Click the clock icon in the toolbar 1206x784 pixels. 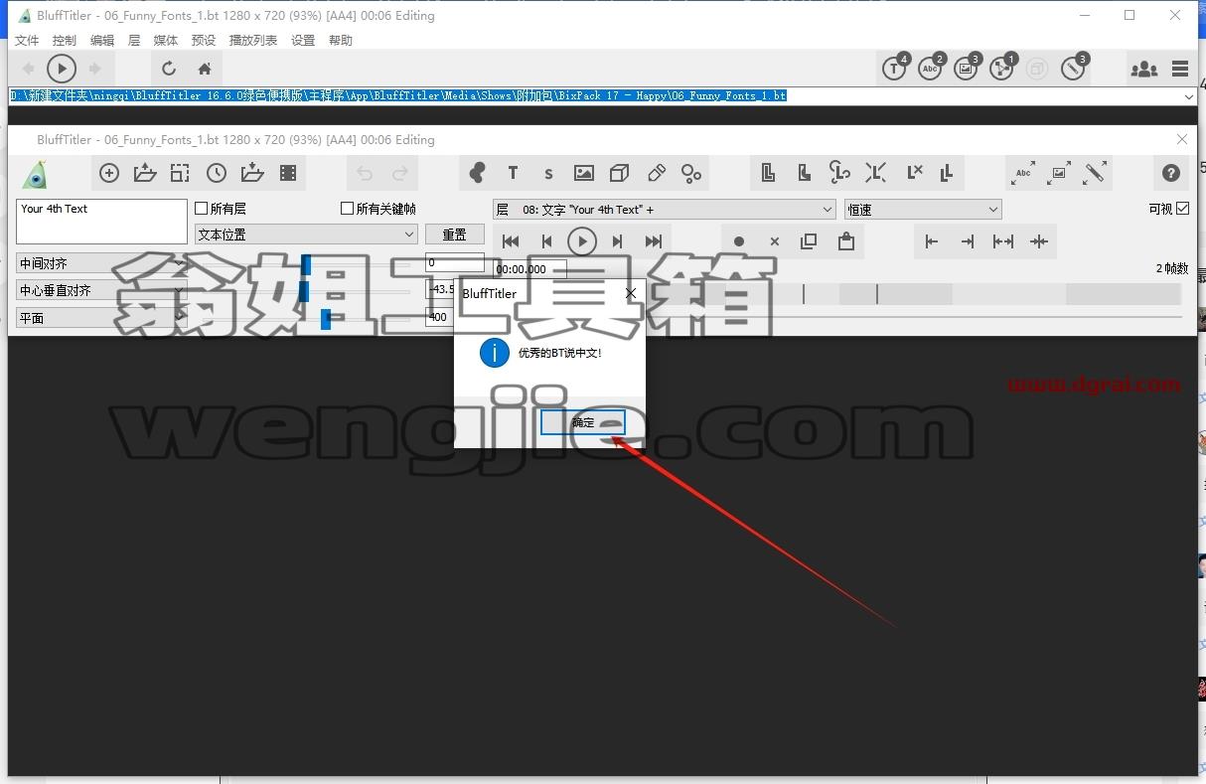point(217,173)
